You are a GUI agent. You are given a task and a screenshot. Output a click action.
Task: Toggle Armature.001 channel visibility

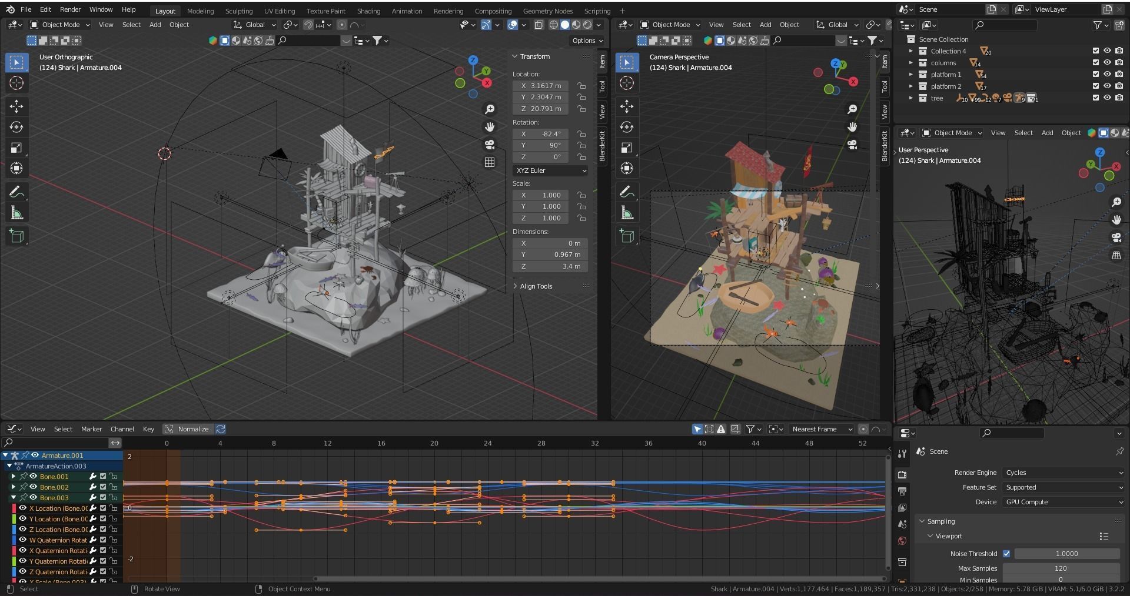[35, 456]
